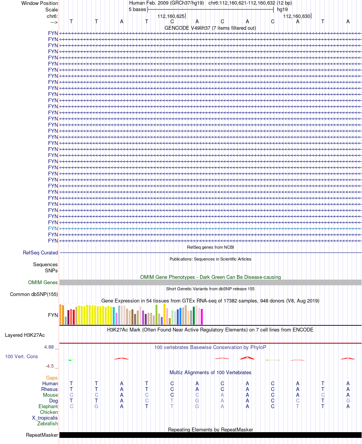This screenshot has height=444, width=362.
Task: Click the gray OMIM Genes item bar
Action: 210,282
